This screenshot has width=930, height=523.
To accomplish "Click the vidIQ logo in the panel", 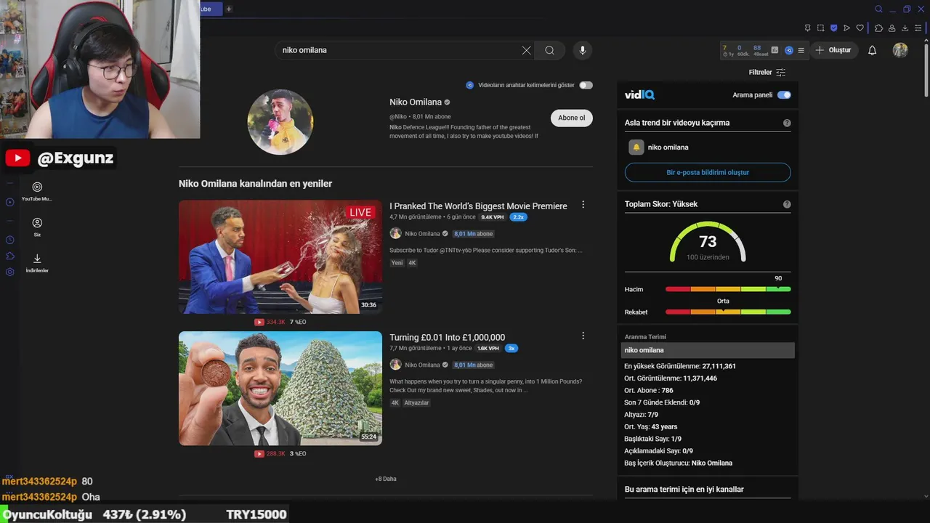I will tap(640, 95).
